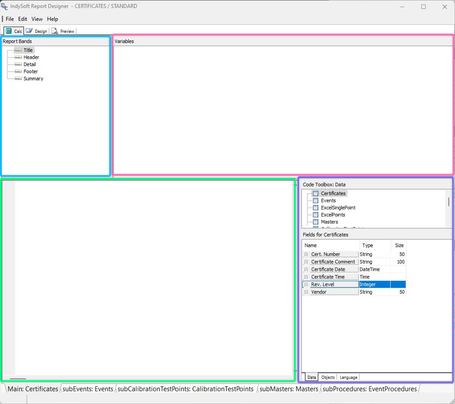
Task: Select the Detail band in tree
Action: (29, 64)
